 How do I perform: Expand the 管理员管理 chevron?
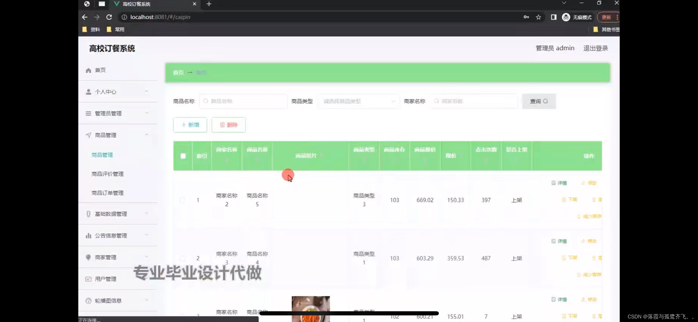(147, 113)
